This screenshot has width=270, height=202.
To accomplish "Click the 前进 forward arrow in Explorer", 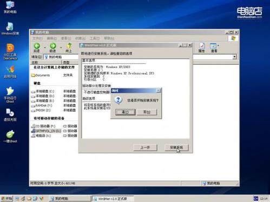I will [x=53, y=48].
